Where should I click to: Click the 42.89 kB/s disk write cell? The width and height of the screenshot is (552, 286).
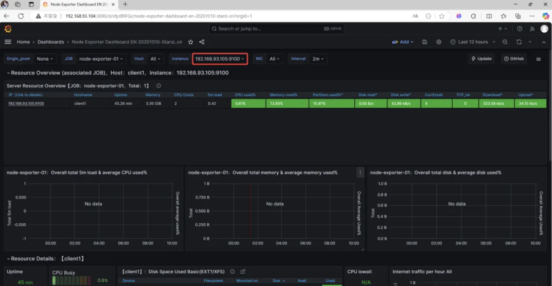coord(404,103)
